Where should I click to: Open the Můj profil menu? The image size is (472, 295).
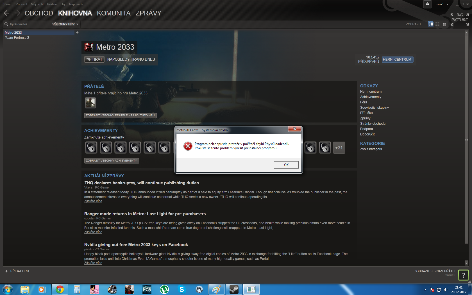click(37, 4)
